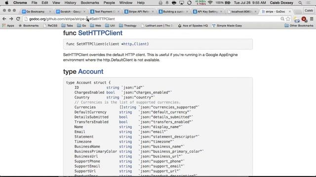Image resolution: width=316 pixels, height=177 pixels.
Task: Open the Chrome application menu
Action: (x=20, y=3)
